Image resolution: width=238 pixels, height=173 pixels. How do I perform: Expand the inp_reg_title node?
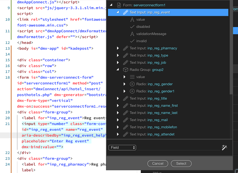pyautogui.click(x=118, y=98)
